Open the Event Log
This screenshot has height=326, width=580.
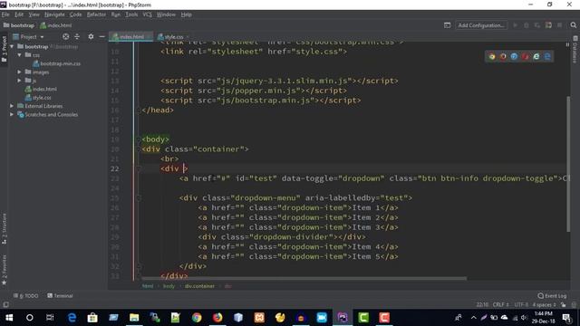pos(552,296)
